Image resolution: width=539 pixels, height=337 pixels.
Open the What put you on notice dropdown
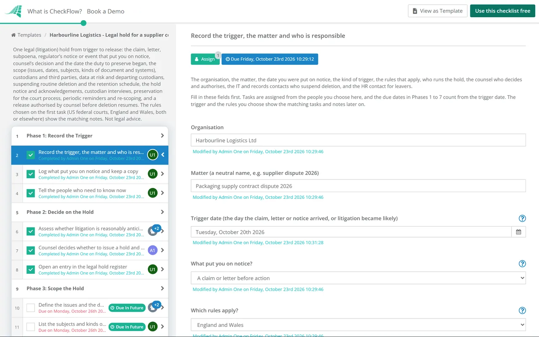pyautogui.click(x=358, y=278)
